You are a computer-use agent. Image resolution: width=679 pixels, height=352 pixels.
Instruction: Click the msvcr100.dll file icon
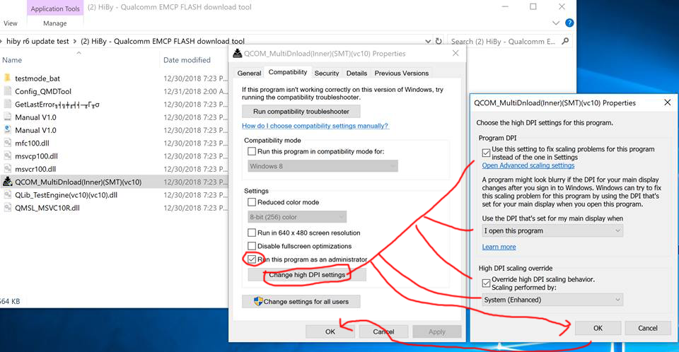[7, 169]
